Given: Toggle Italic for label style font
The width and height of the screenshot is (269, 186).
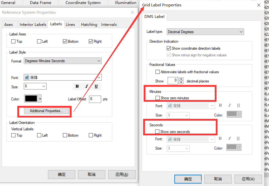Looking at the screenshot, I should 87,86.
